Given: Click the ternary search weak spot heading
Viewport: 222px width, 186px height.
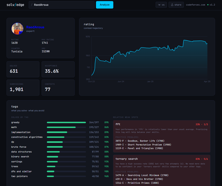Looking at the screenshot, I should tap(126, 159).
